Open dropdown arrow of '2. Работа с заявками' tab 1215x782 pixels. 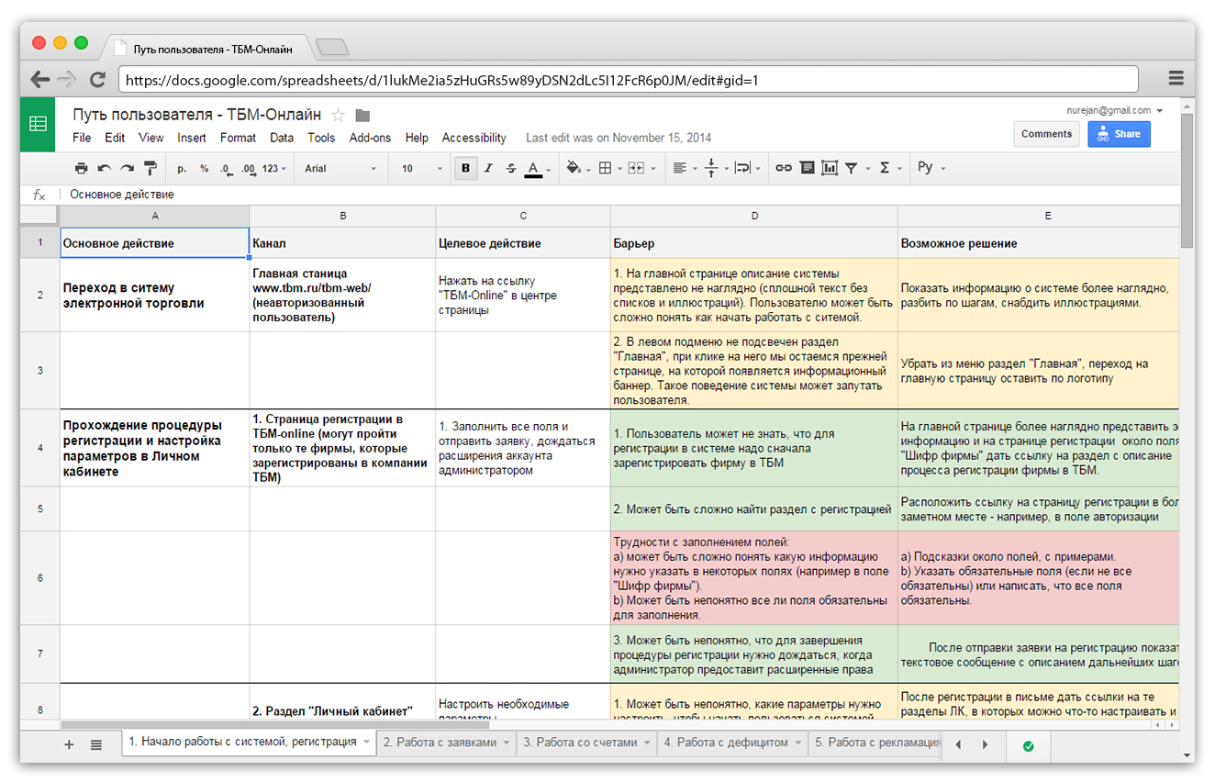(x=507, y=743)
